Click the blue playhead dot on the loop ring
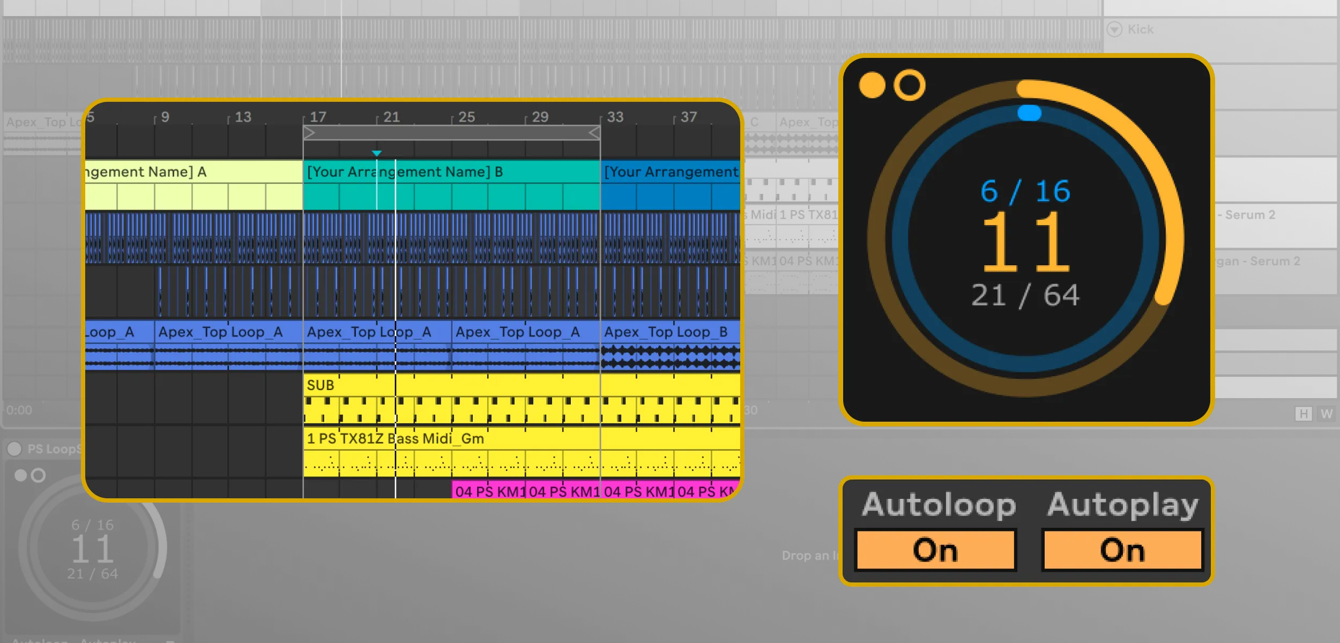The width and height of the screenshot is (1340, 643). (1030, 113)
